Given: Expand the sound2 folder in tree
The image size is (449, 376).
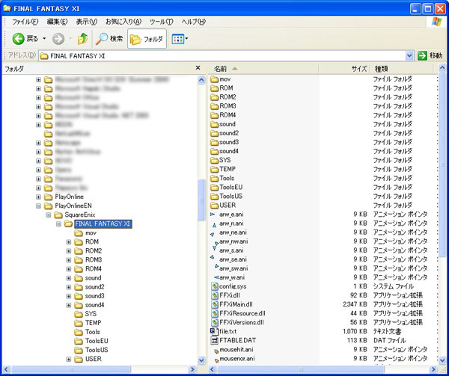Looking at the screenshot, I should pos(69,287).
